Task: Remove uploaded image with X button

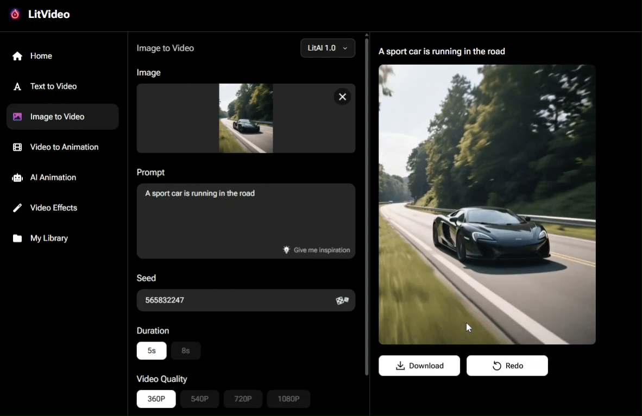Action: coord(342,97)
